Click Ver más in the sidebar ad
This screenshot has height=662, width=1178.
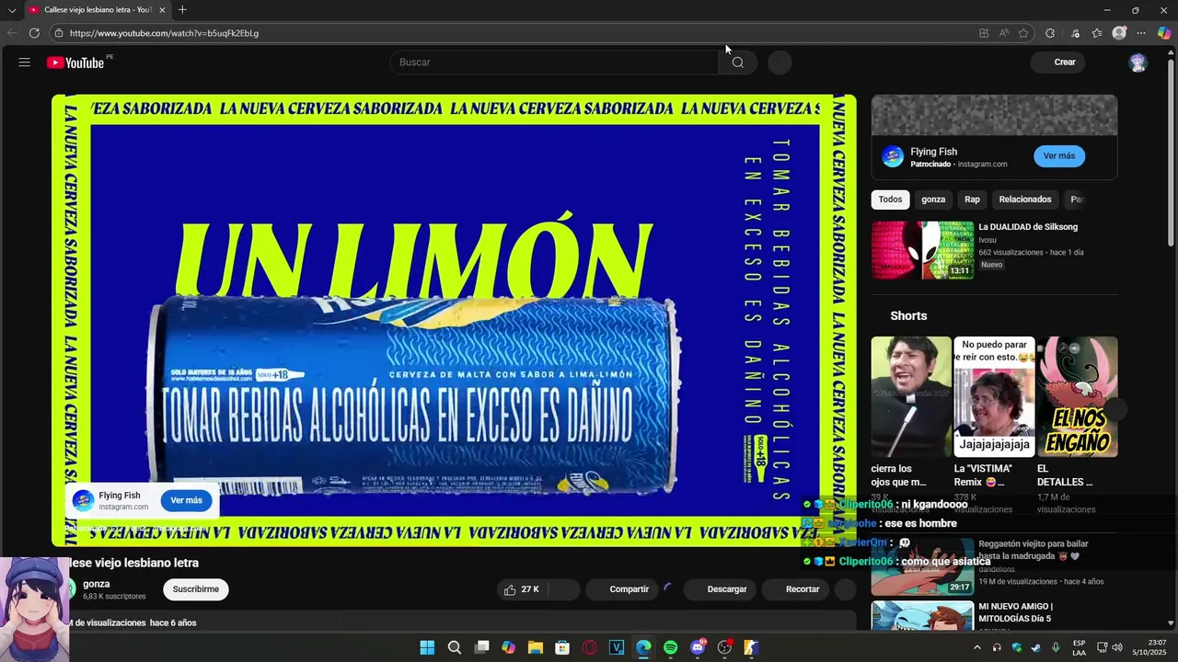coord(1058,156)
